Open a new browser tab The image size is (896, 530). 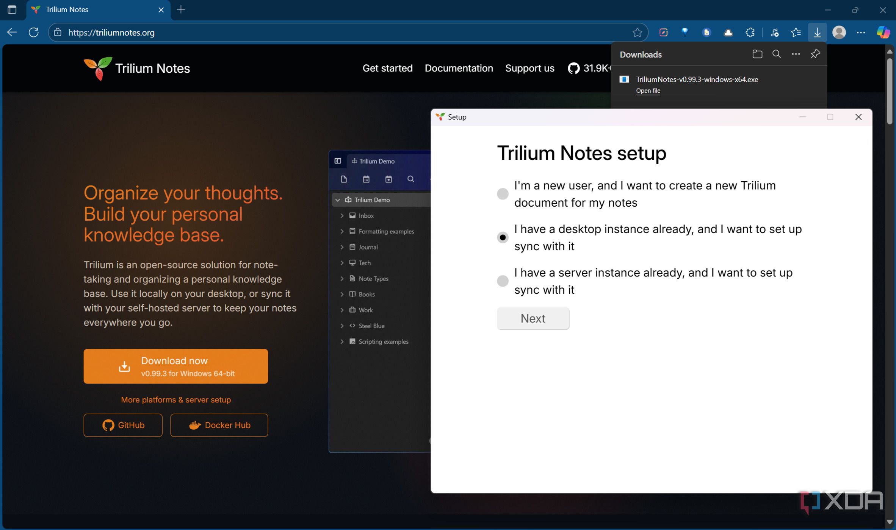pos(181,10)
